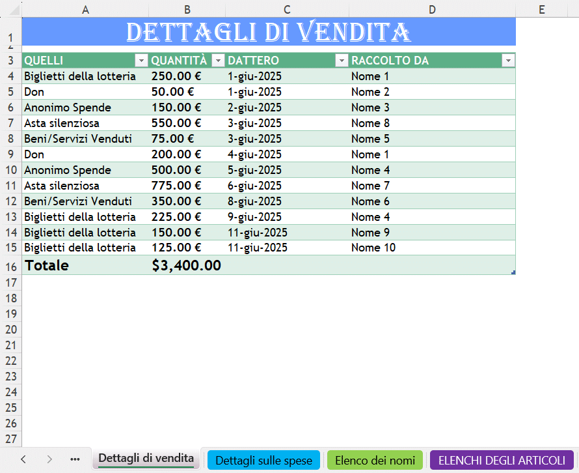The width and height of the screenshot is (579, 473).
Task: Open the QUANTITÀ filter dropdown
Action: (x=218, y=59)
